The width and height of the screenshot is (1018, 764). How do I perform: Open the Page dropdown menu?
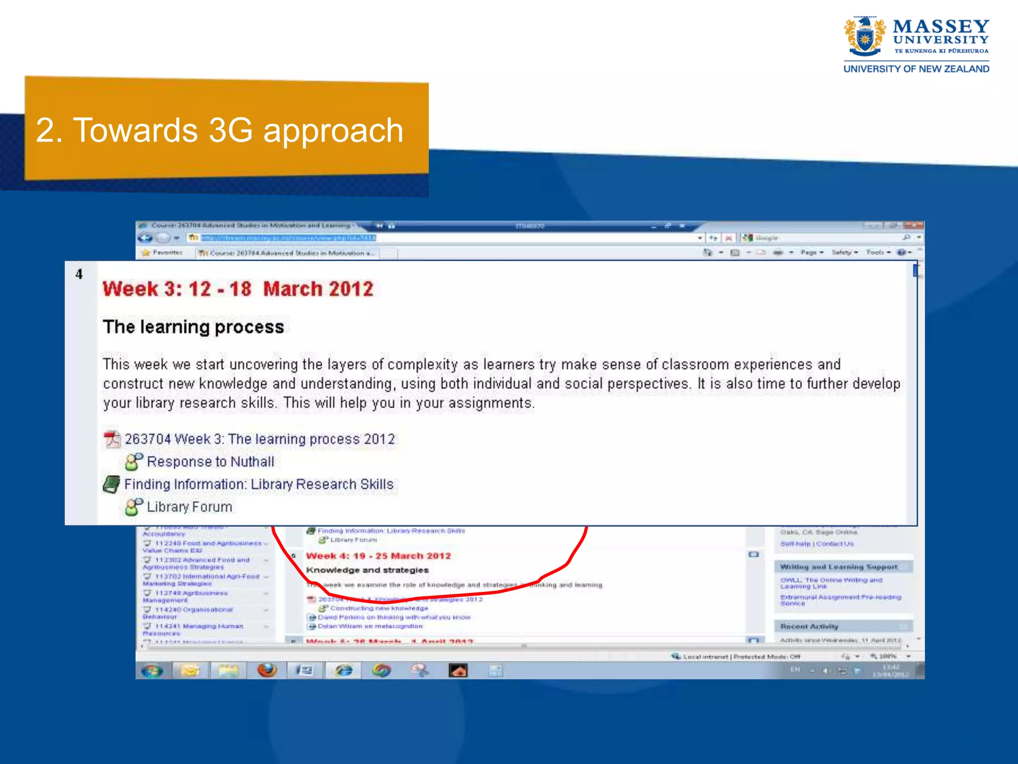(812, 253)
